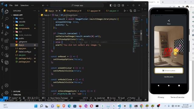
Task: Tap the room photo in the emulator
Action: tap(169, 46)
